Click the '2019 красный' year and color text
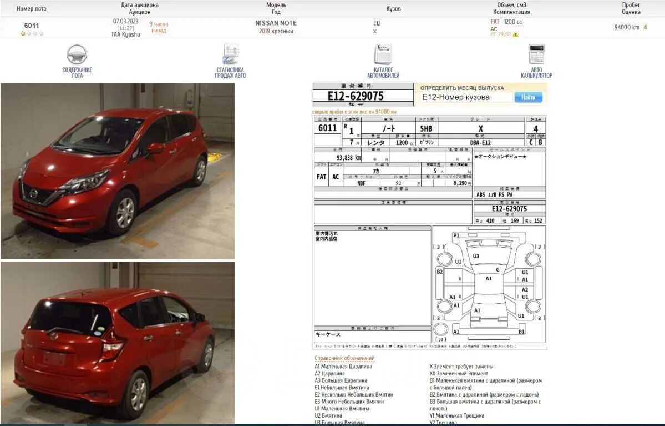The image size is (665, 426). pyautogui.click(x=276, y=31)
